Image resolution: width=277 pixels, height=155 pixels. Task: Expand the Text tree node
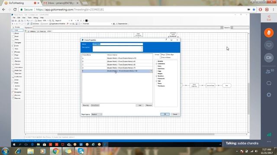click(156, 81)
